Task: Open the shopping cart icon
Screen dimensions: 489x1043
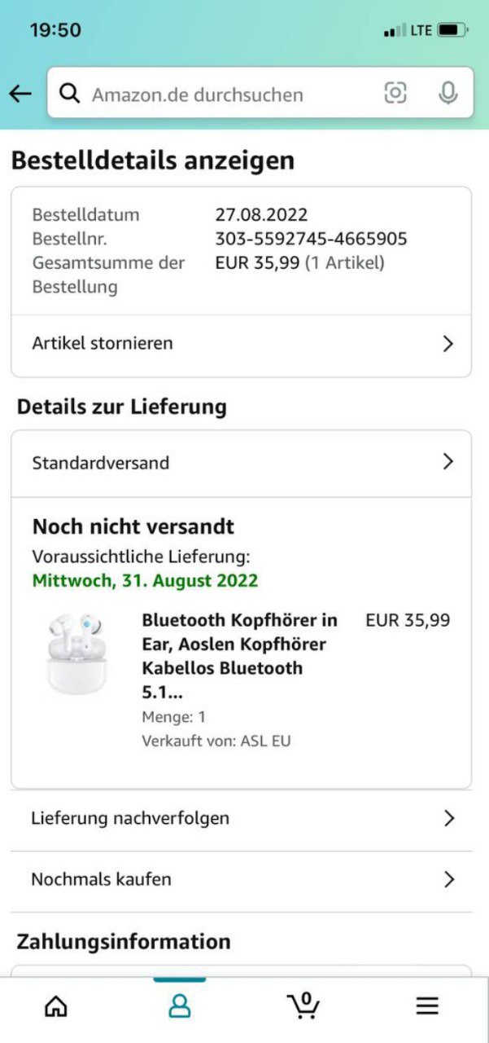Action: (304, 1005)
